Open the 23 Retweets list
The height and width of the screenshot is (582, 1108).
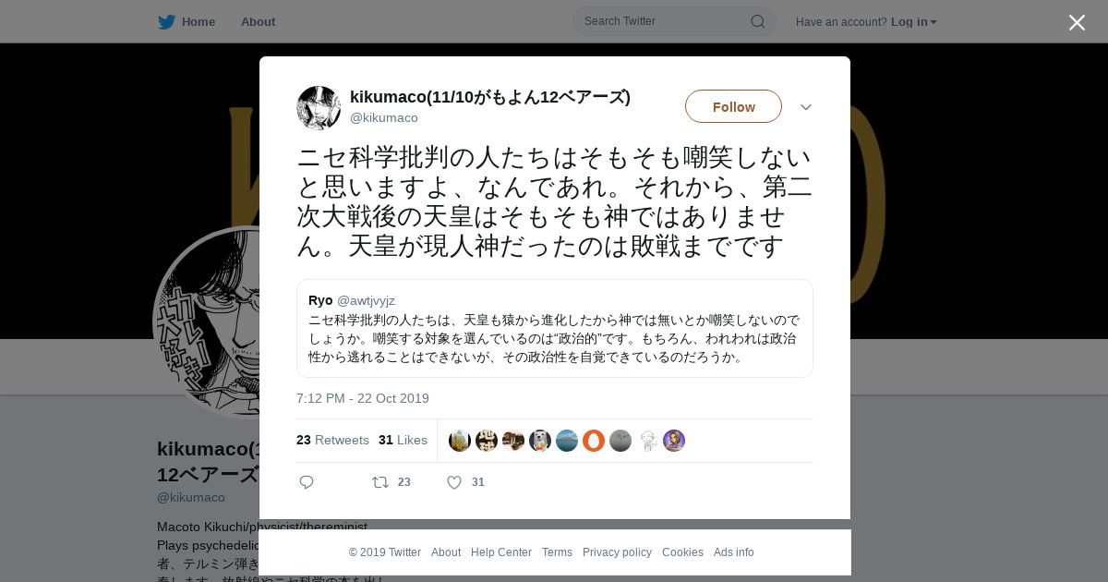tap(332, 441)
